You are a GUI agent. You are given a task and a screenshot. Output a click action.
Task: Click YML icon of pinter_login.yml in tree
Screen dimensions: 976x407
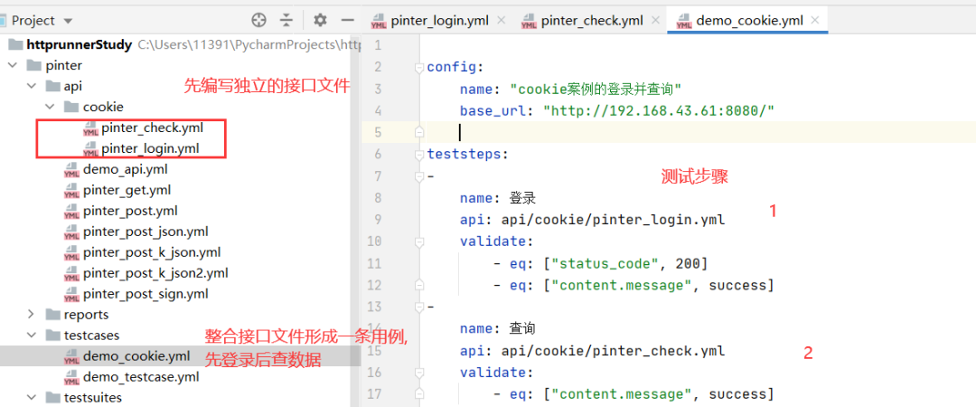90,149
